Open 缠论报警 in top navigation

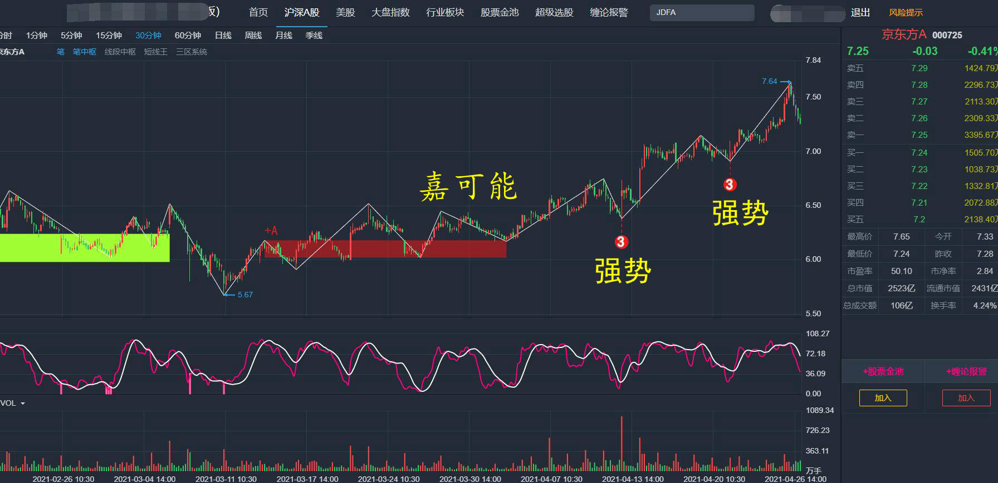[609, 12]
